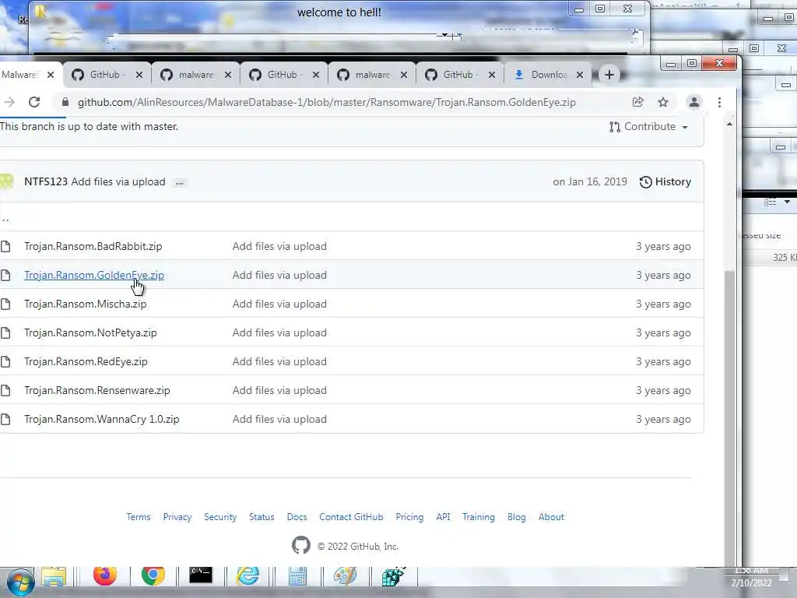Open Trojan.Ransom.GoldenEye.zip file
Viewport: 797px width, 598px height.
tap(94, 275)
